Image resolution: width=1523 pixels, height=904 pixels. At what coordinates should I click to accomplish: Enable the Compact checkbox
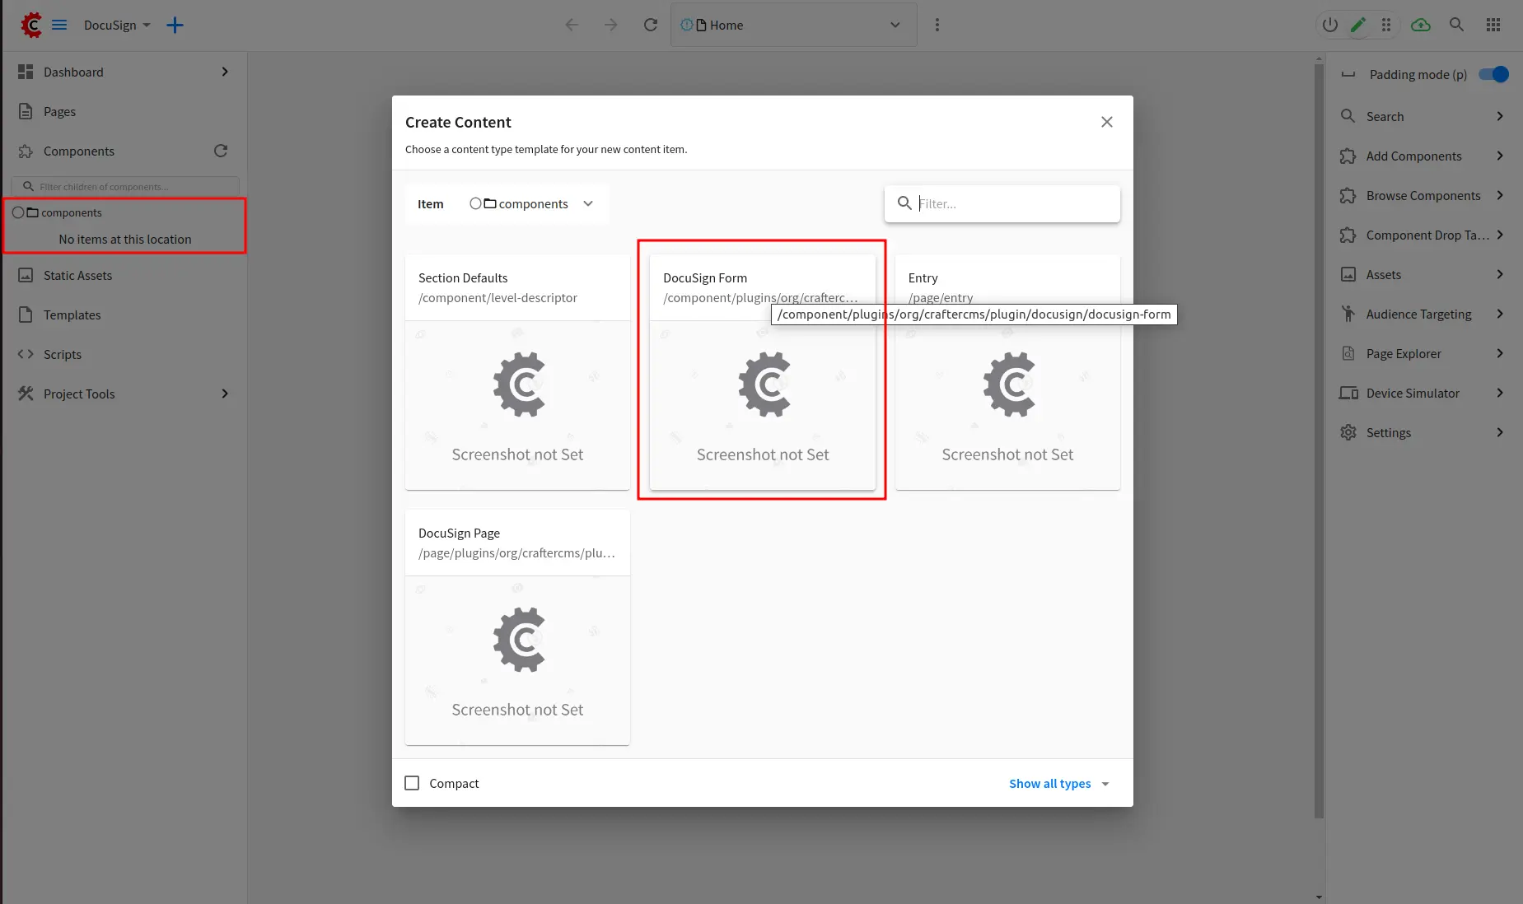[x=412, y=783]
